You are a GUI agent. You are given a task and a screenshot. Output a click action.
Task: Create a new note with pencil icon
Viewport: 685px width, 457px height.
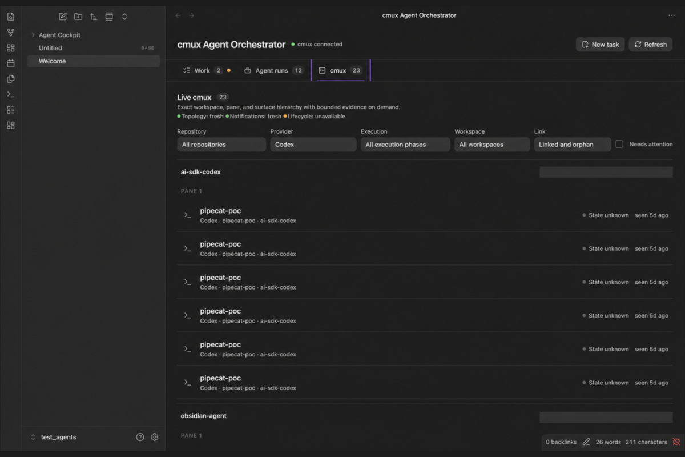tap(63, 17)
